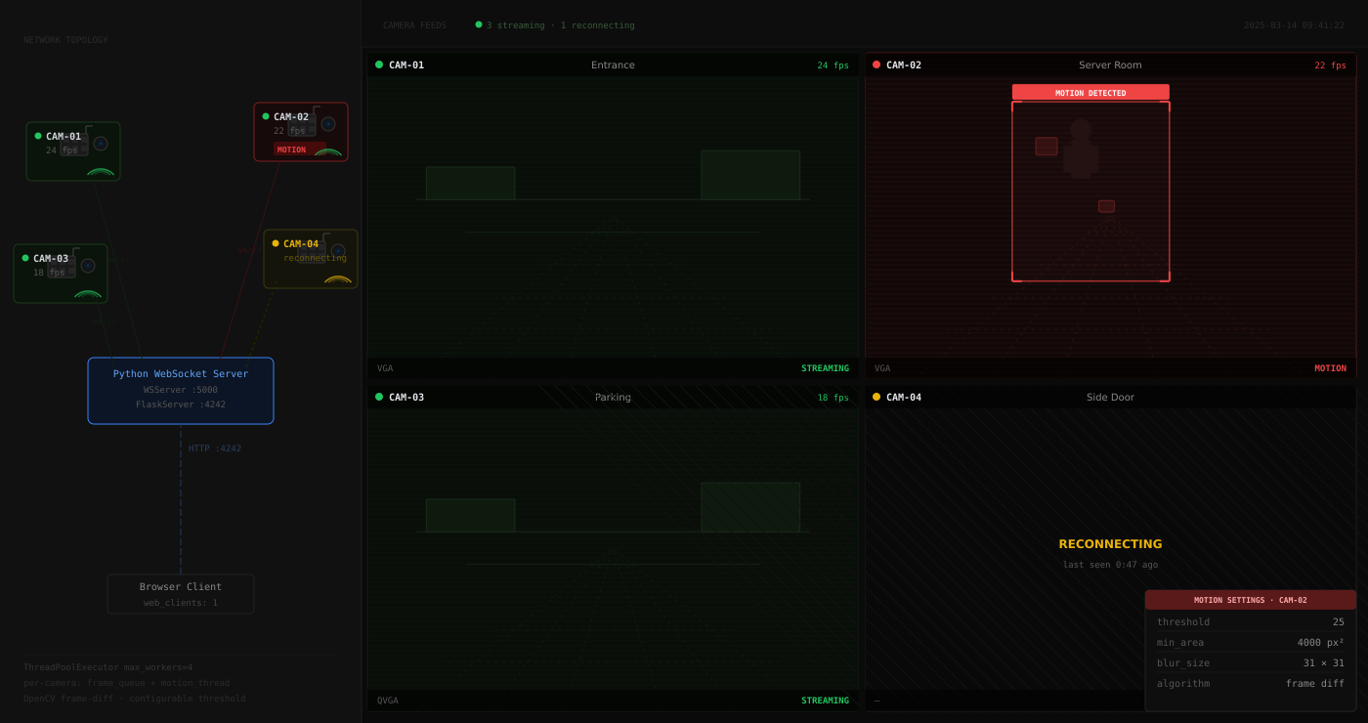Click the CAM-01 camera lens icon in topology

[101, 144]
